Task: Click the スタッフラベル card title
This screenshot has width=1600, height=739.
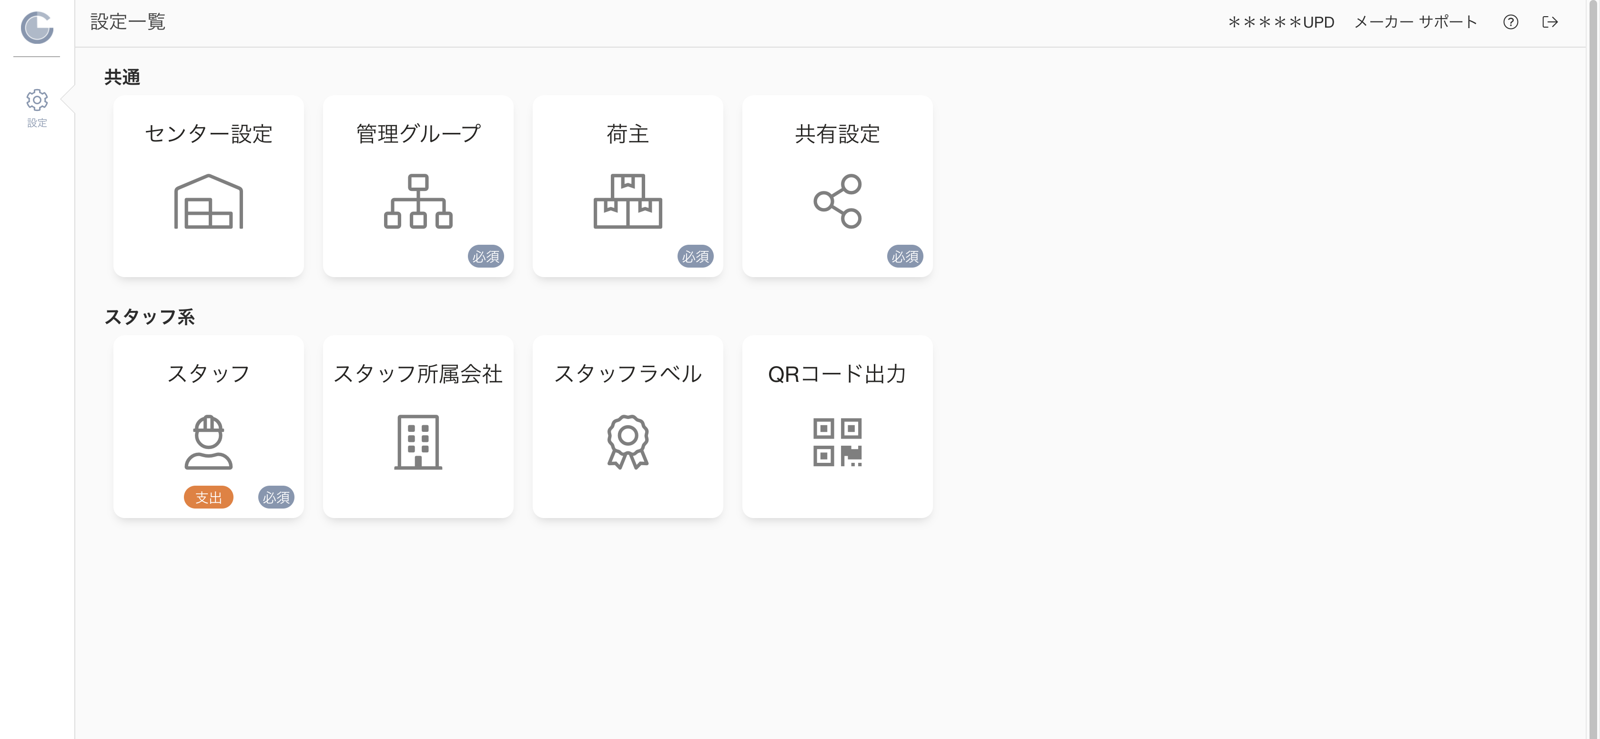Action: point(628,373)
